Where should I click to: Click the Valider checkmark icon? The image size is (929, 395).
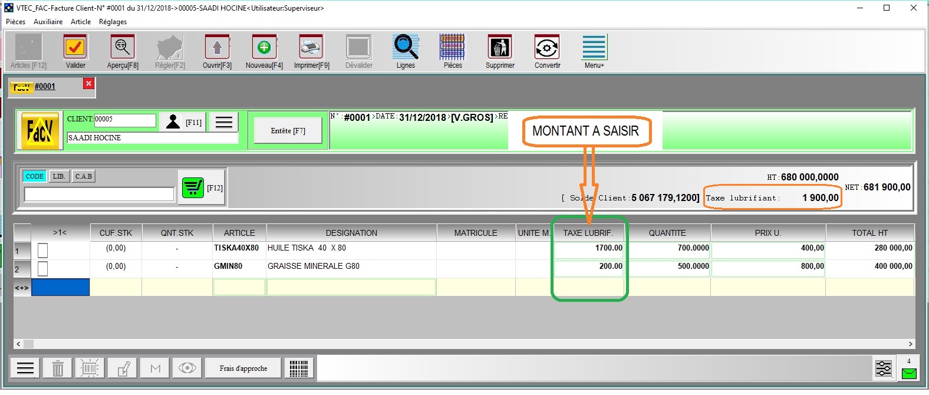(75, 48)
